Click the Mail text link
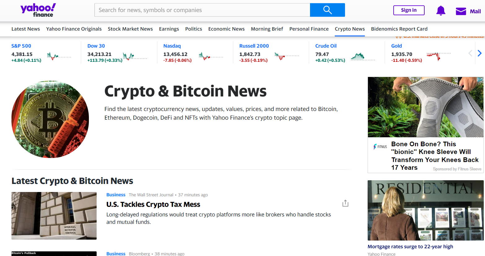 (x=475, y=11)
